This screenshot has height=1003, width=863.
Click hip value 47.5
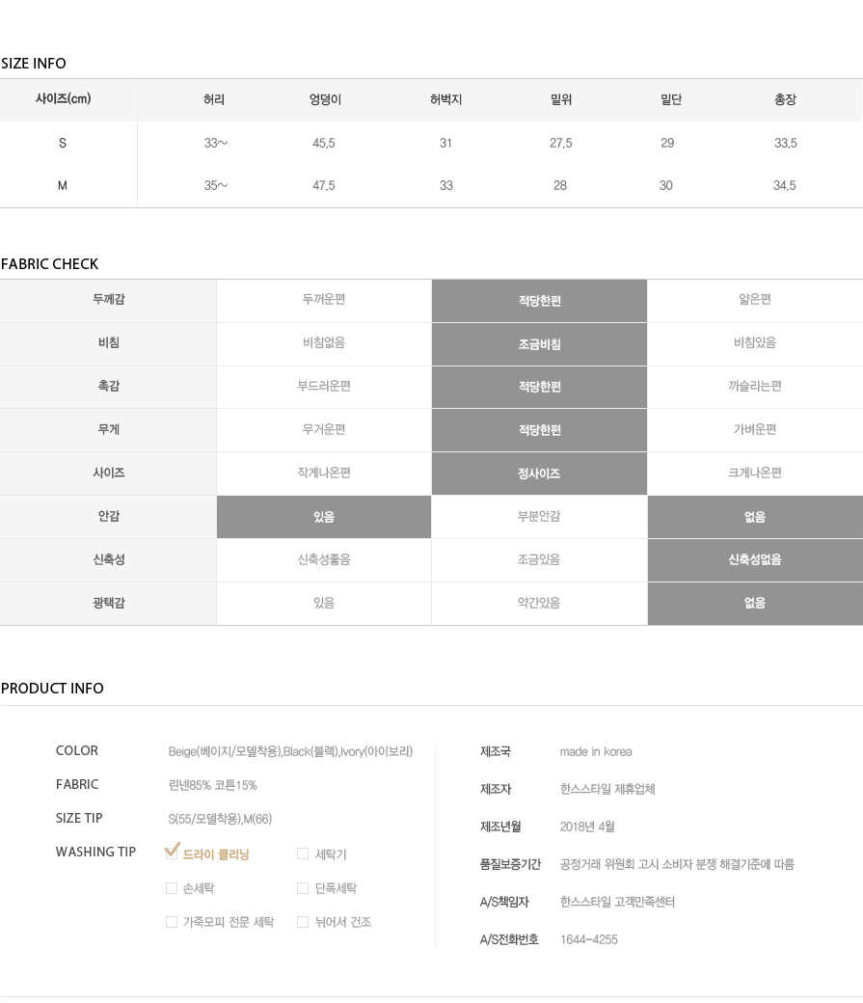(324, 185)
